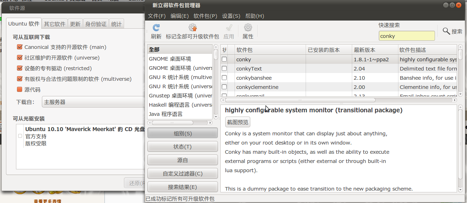Open the 下载自 主服务器 dropdown
The width and height of the screenshot is (467, 203).
pos(93,102)
